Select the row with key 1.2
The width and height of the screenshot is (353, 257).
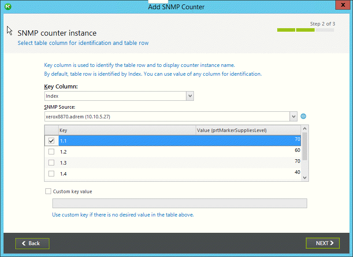[173, 151]
